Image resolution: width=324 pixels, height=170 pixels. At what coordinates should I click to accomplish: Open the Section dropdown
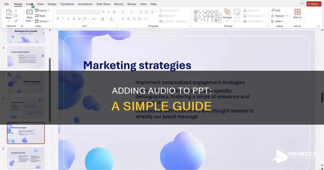[x=42, y=21]
